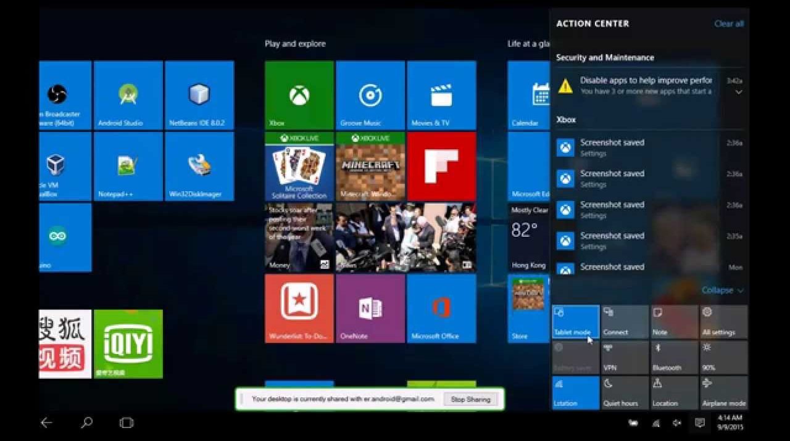Launch Win32DiskImager tile
Viewport: 790px width, 441px height.
tap(199, 167)
